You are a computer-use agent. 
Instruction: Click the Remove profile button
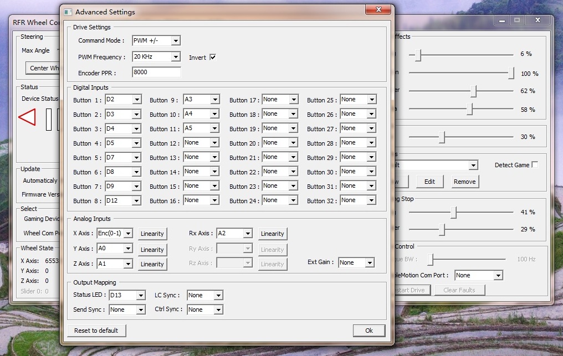coord(464,182)
